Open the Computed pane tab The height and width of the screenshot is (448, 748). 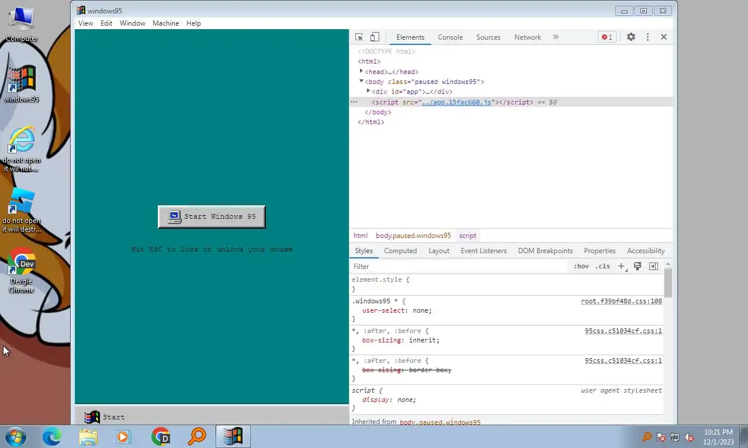pyautogui.click(x=400, y=251)
